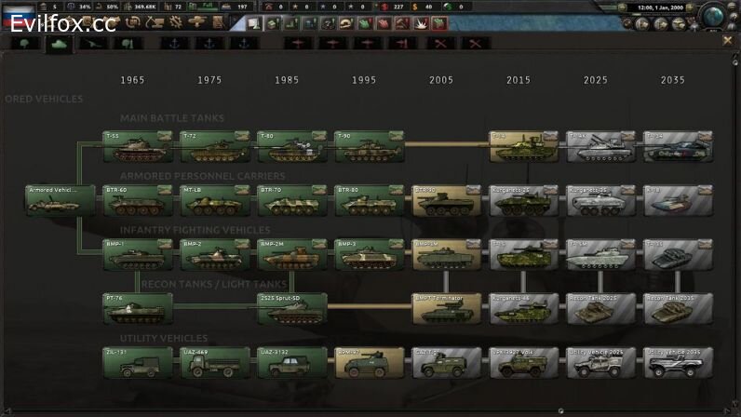Open the first naval anchor research tab

[x=174, y=43]
